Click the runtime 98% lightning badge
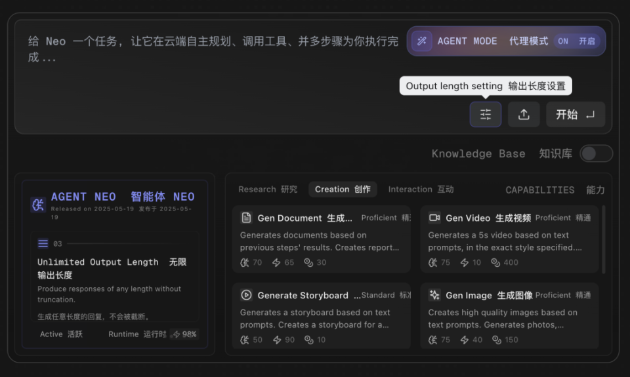 tap(184, 334)
